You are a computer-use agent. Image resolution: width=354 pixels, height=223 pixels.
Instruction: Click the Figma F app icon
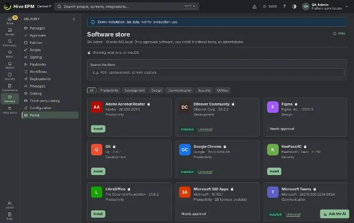273,107
